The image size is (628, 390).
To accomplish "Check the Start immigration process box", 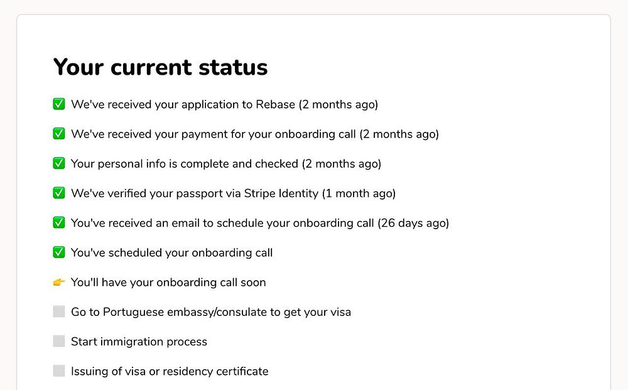I will [x=59, y=342].
